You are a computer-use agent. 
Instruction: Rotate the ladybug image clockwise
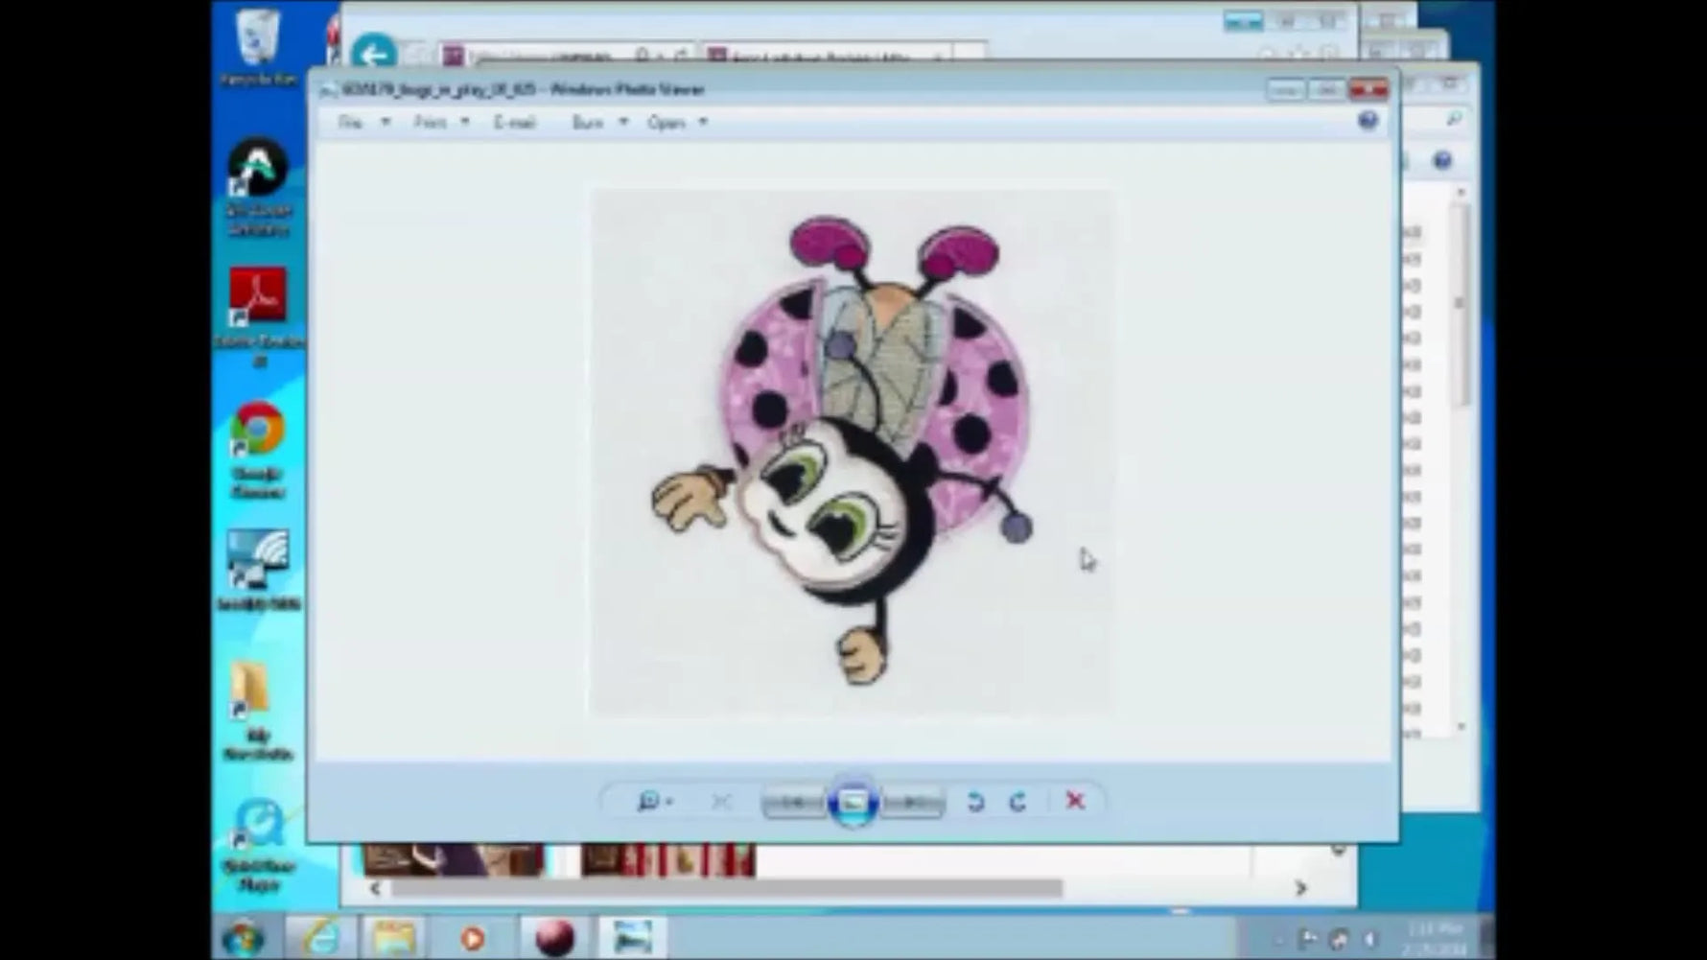pos(1017,802)
